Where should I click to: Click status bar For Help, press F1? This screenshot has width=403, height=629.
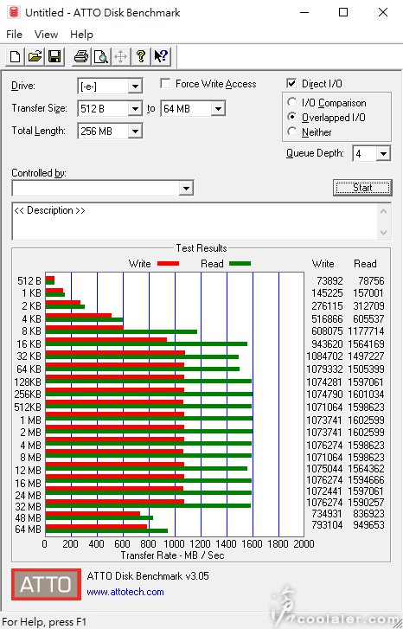[44, 622]
